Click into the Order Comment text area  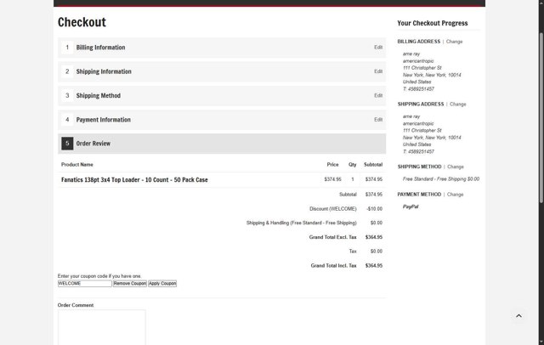[101, 327]
